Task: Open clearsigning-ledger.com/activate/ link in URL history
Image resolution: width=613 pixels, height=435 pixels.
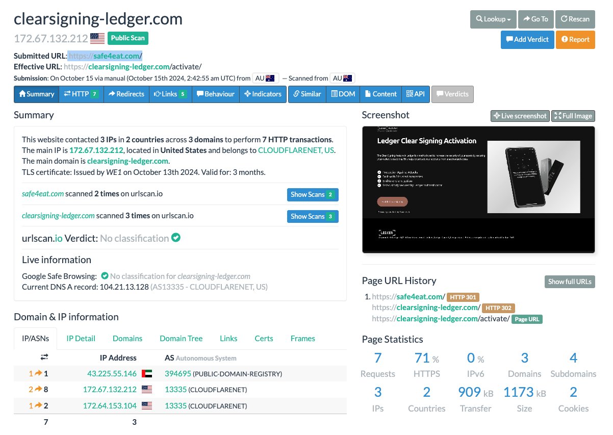Action: (x=441, y=319)
